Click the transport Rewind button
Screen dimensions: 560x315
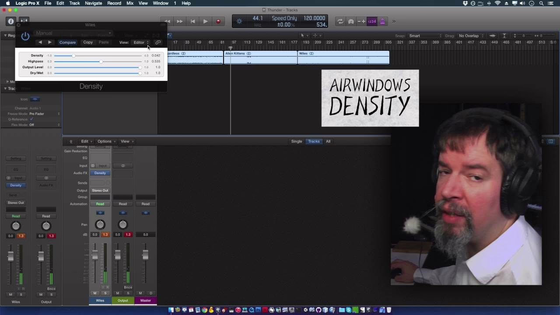pos(167,21)
